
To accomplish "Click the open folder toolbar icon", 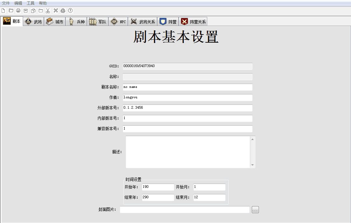I will coord(11,10).
